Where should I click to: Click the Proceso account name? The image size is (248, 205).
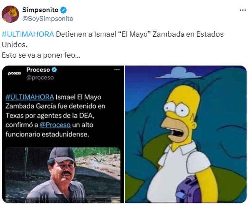tap(38, 70)
